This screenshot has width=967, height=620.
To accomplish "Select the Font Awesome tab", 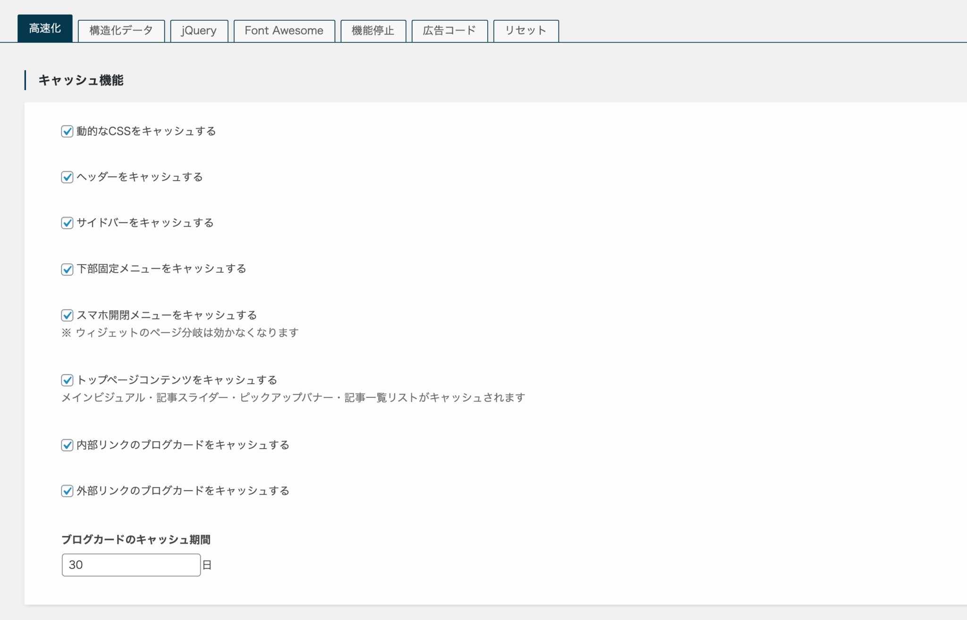I will (284, 31).
